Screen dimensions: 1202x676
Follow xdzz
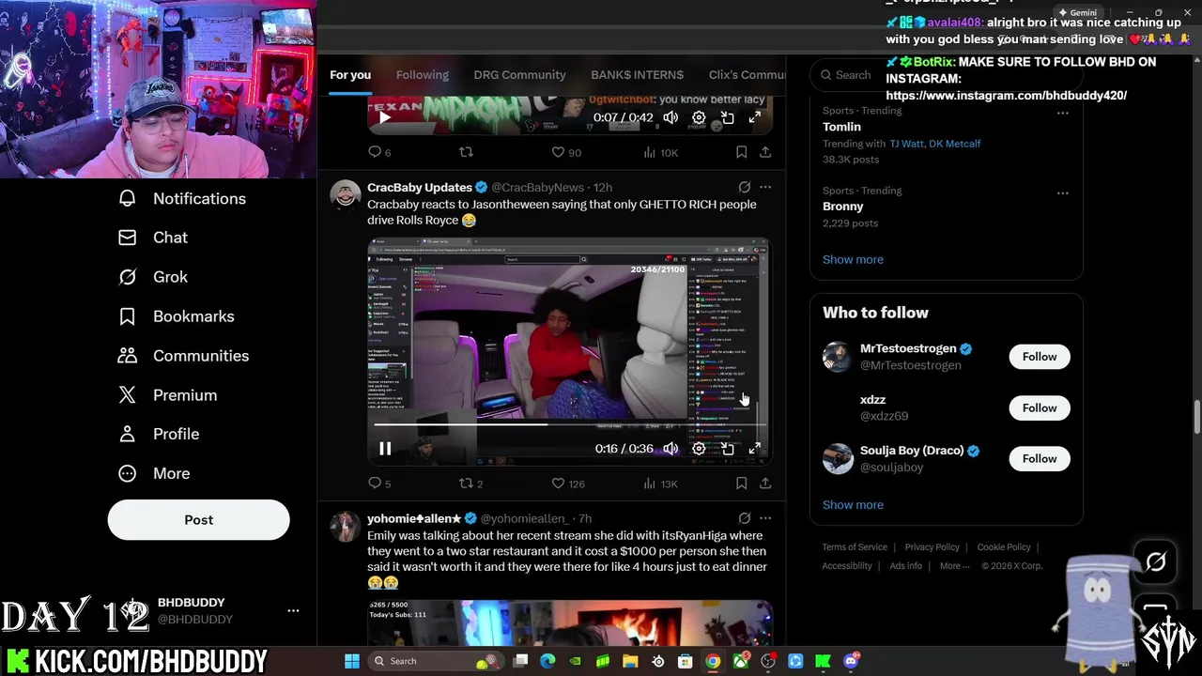pyautogui.click(x=1040, y=407)
